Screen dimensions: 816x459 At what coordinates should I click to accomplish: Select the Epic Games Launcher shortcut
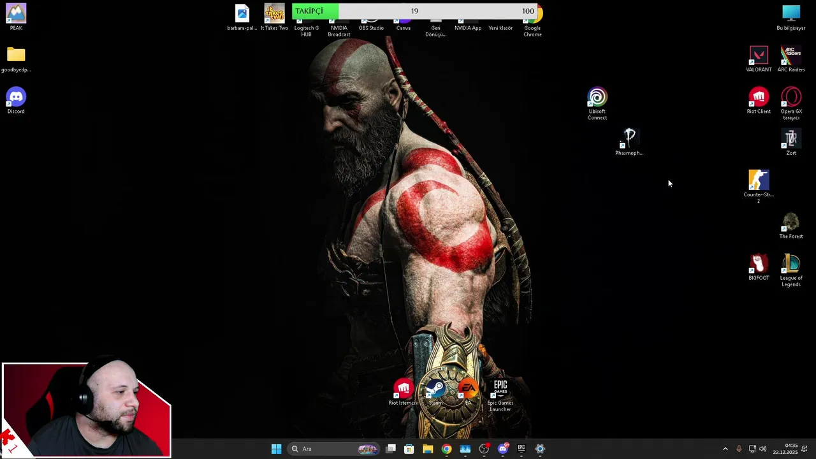500,395
